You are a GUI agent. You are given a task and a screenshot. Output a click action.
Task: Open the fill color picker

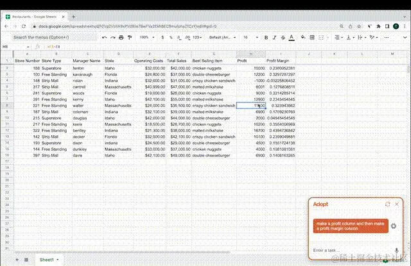click(303, 37)
